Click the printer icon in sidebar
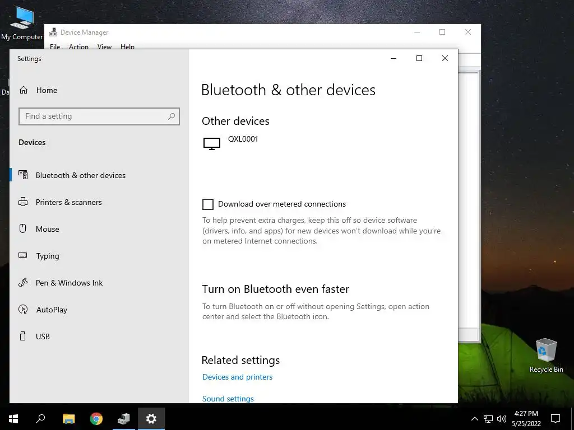Image resolution: width=574 pixels, height=430 pixels. pyautogui.click(x=23, y=202)
